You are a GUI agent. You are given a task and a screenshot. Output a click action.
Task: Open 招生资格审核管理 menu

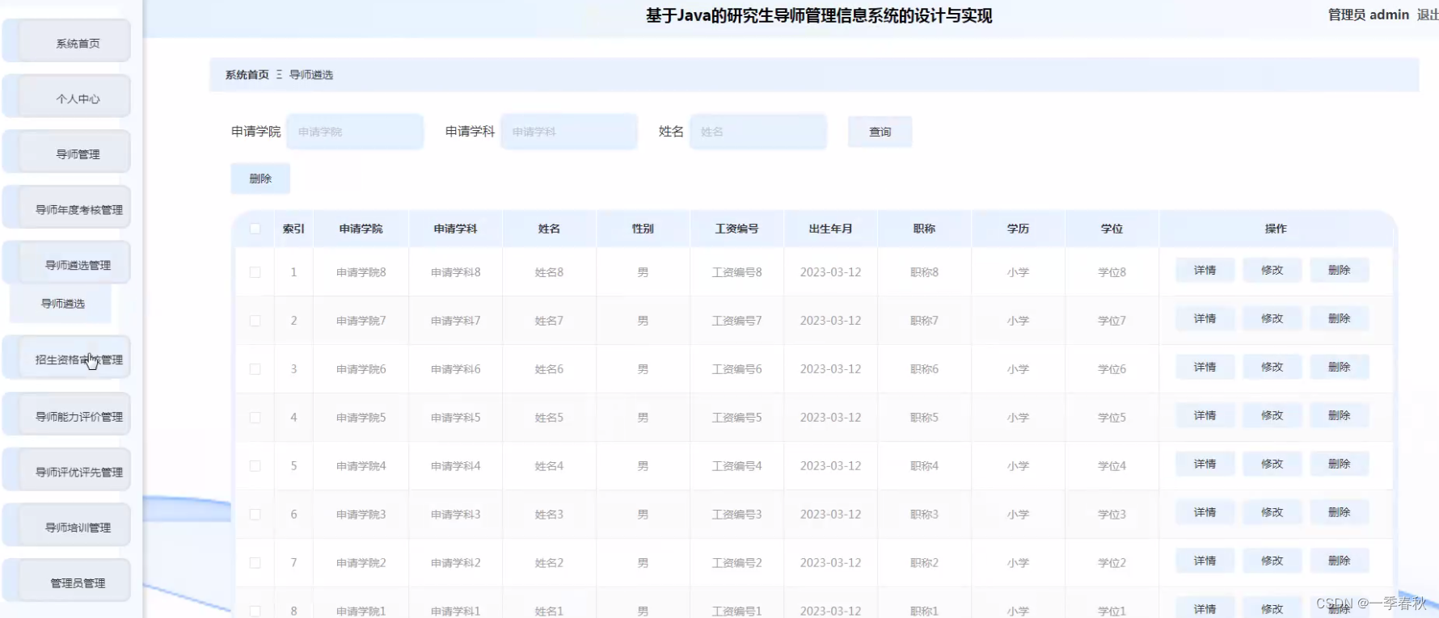coord(66,359)
